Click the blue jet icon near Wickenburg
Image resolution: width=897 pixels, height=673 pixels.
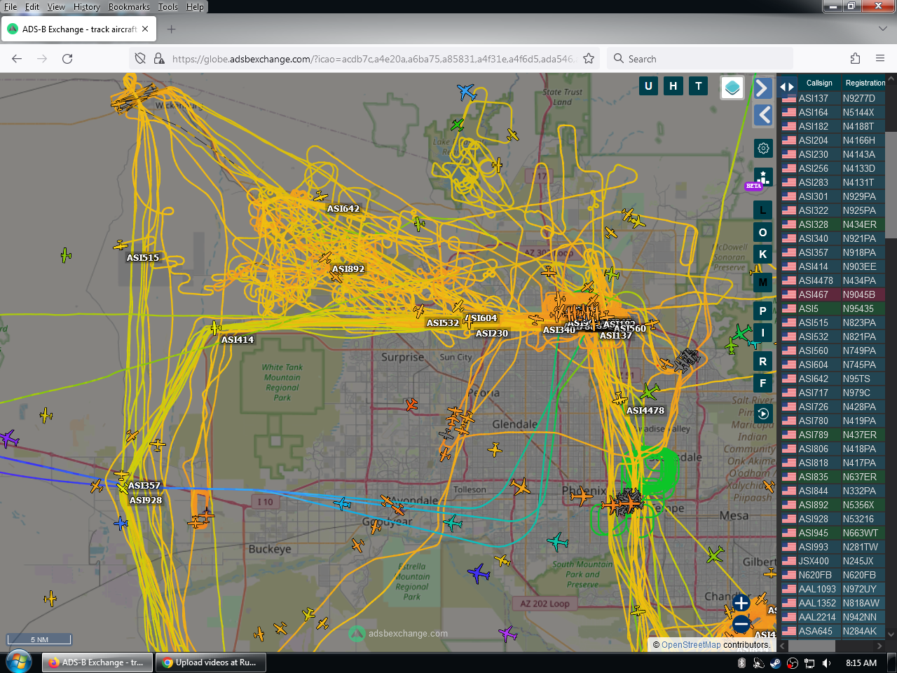click(466, 92)
